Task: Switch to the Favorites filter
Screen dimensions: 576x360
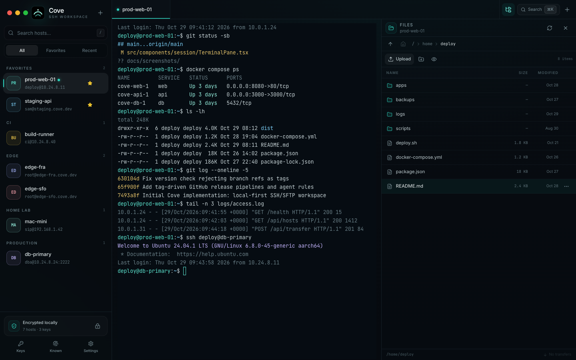Action: click(56, 50)
